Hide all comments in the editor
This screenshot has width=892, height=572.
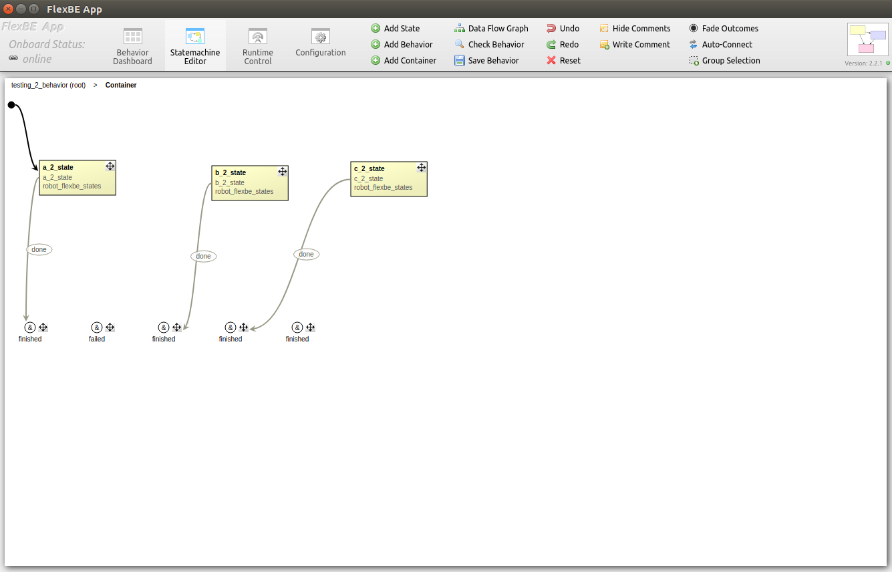(635, 28)
